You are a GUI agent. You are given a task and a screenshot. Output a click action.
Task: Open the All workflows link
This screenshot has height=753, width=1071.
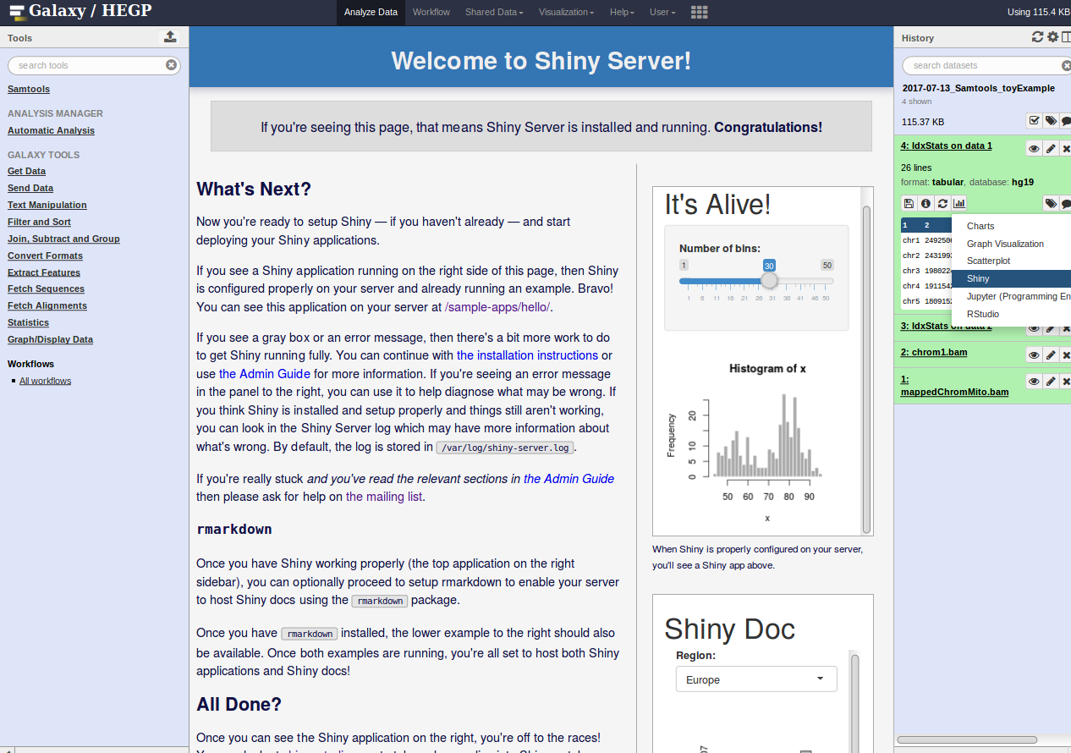(45, 381)
